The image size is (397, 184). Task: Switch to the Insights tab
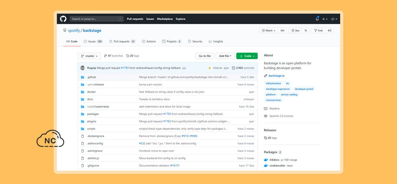pos(216,42)
